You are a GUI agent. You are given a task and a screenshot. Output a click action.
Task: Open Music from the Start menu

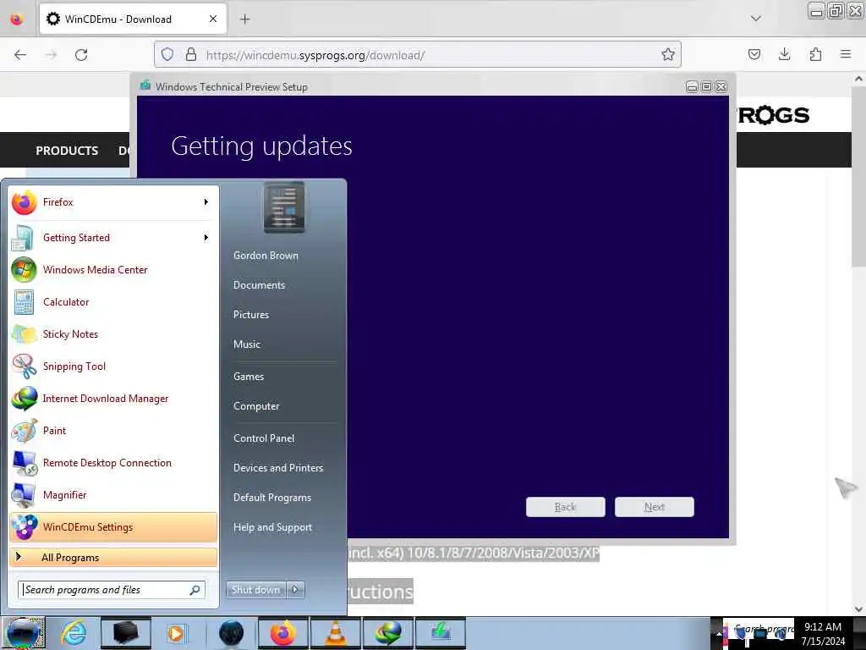246,344
